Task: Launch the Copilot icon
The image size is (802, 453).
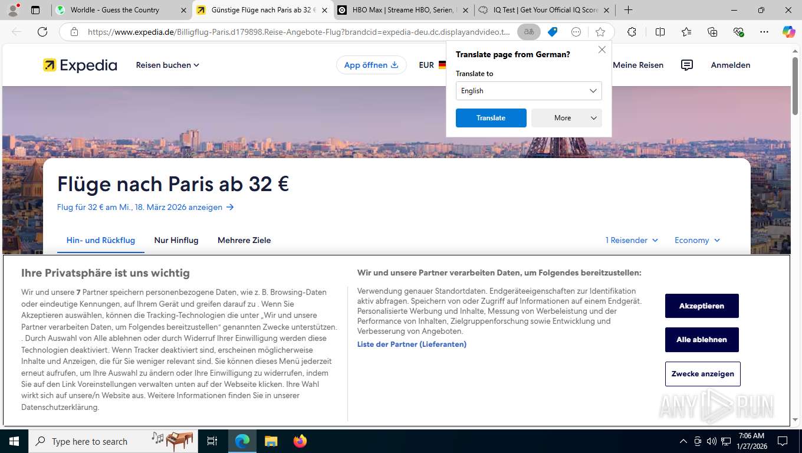Action: 789,32
